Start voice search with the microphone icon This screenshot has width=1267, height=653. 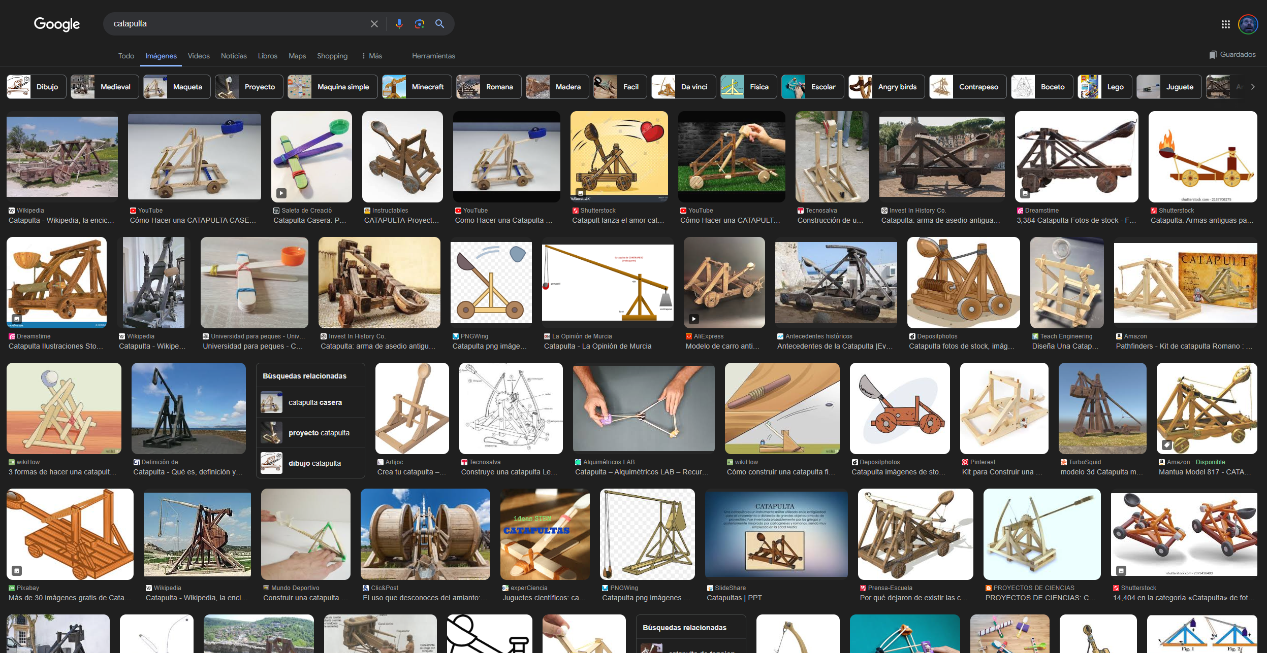[399, 24]
